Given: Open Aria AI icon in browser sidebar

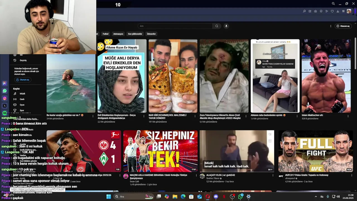Looking at the screenshot, I should [x=4, y=83].
